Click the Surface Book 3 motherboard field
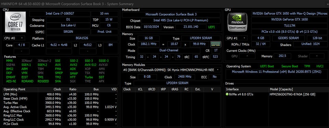Screen dimensions: 329x128 coord(171,14)
